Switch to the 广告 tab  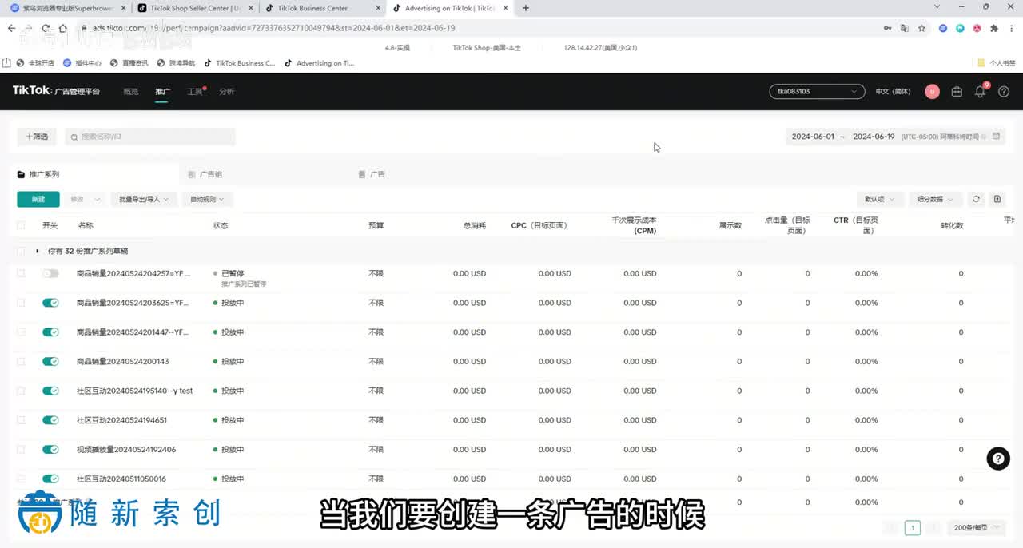(377, 174)
